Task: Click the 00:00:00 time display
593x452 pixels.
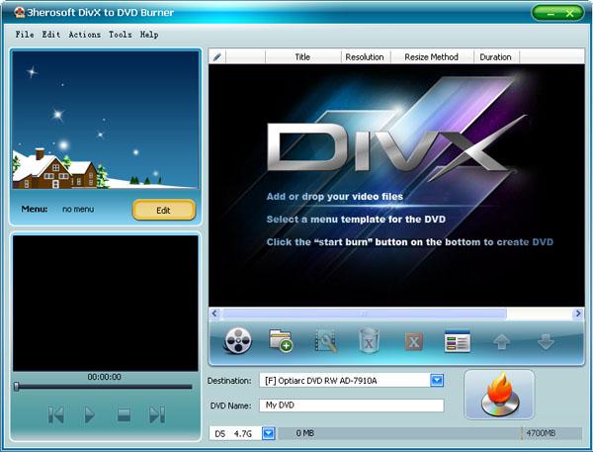Action: pyautogui.click(x=105, y=377)
